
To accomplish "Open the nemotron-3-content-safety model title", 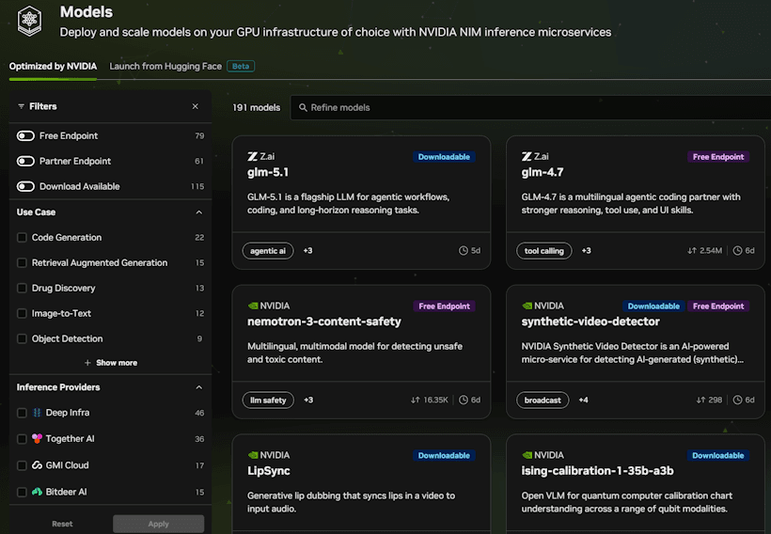I will pyautogui.click(x=324, y=322).
